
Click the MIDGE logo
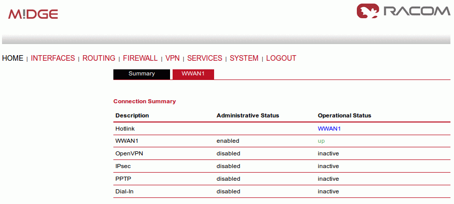click(33, 14)
